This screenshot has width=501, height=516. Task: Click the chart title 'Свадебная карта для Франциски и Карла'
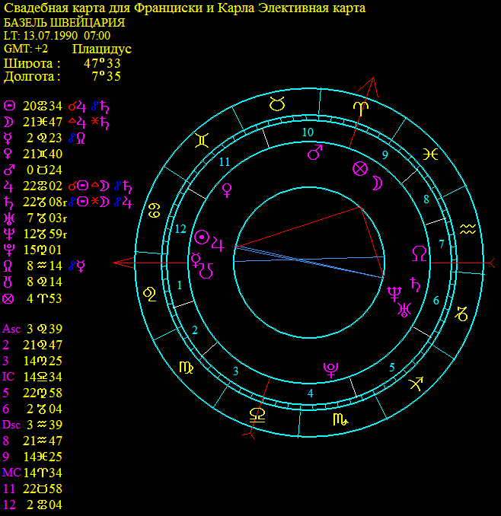click(x=129, y=8)
